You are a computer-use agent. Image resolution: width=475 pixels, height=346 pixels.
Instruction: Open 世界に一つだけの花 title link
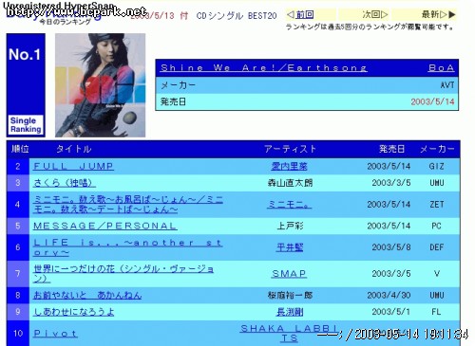point(123,274)
